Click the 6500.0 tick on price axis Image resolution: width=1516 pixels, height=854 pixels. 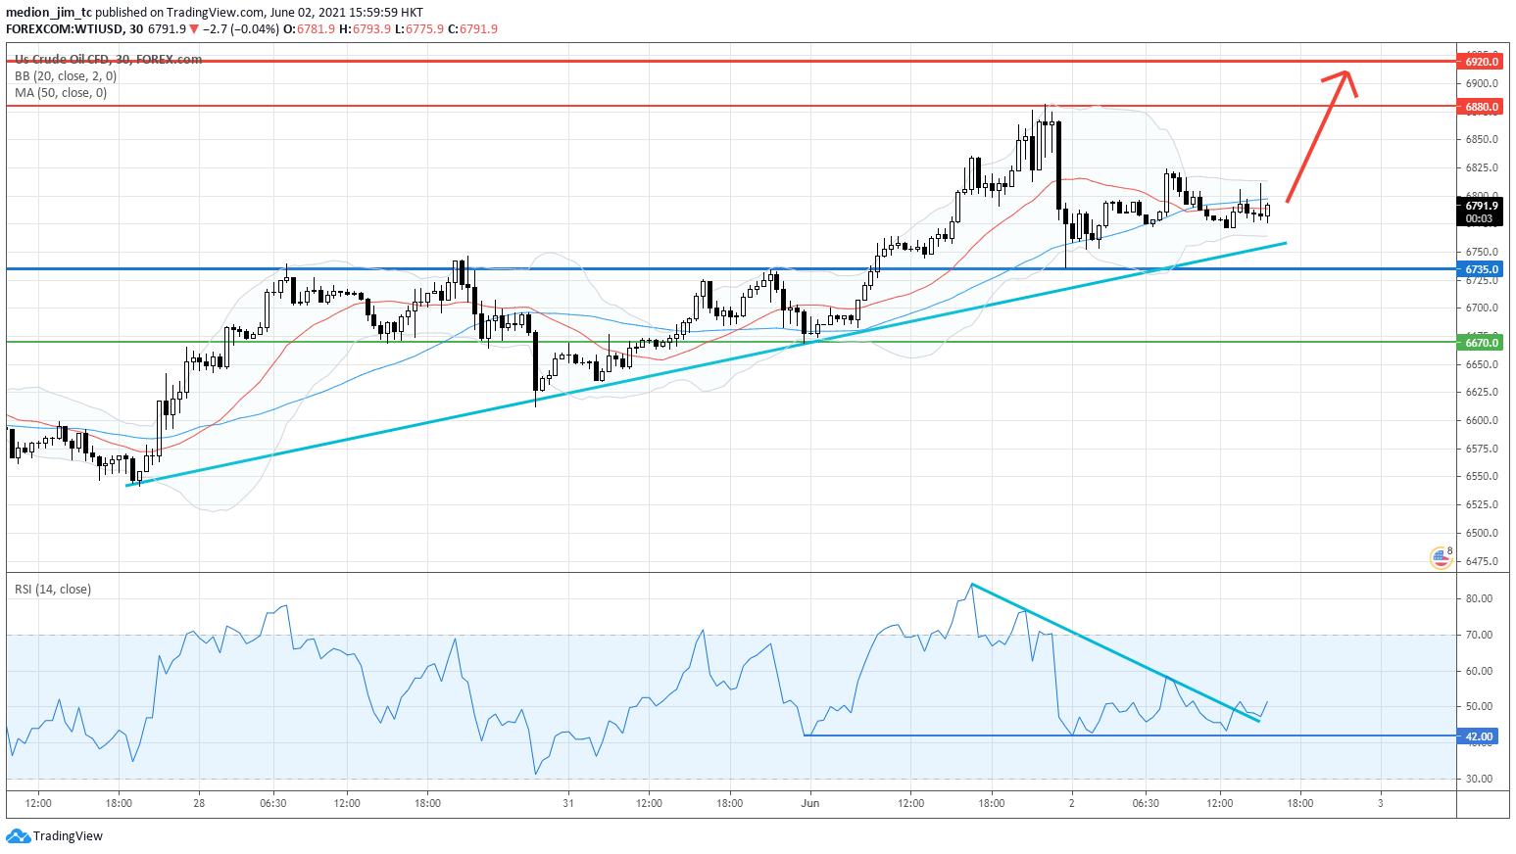[1484, 533]
